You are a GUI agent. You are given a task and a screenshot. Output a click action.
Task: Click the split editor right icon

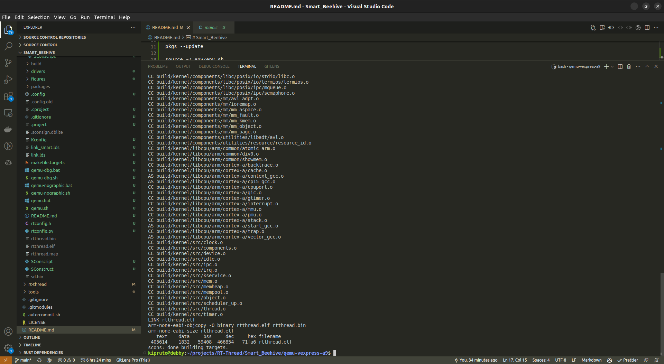pos(647,28)
